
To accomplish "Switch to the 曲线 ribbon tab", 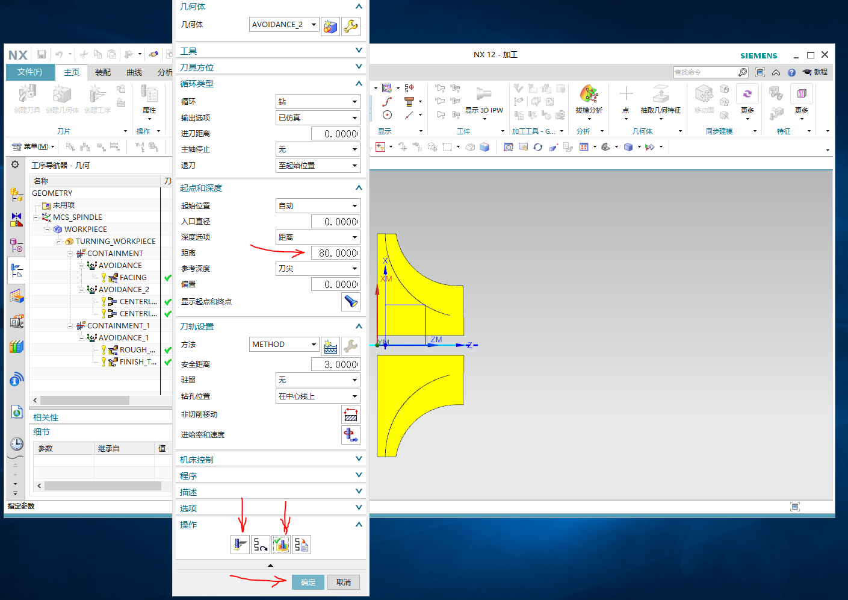I will point(134,72).
